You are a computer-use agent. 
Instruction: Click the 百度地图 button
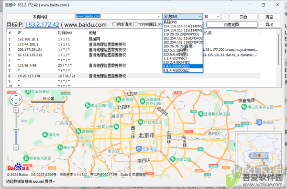click(232, 24)
